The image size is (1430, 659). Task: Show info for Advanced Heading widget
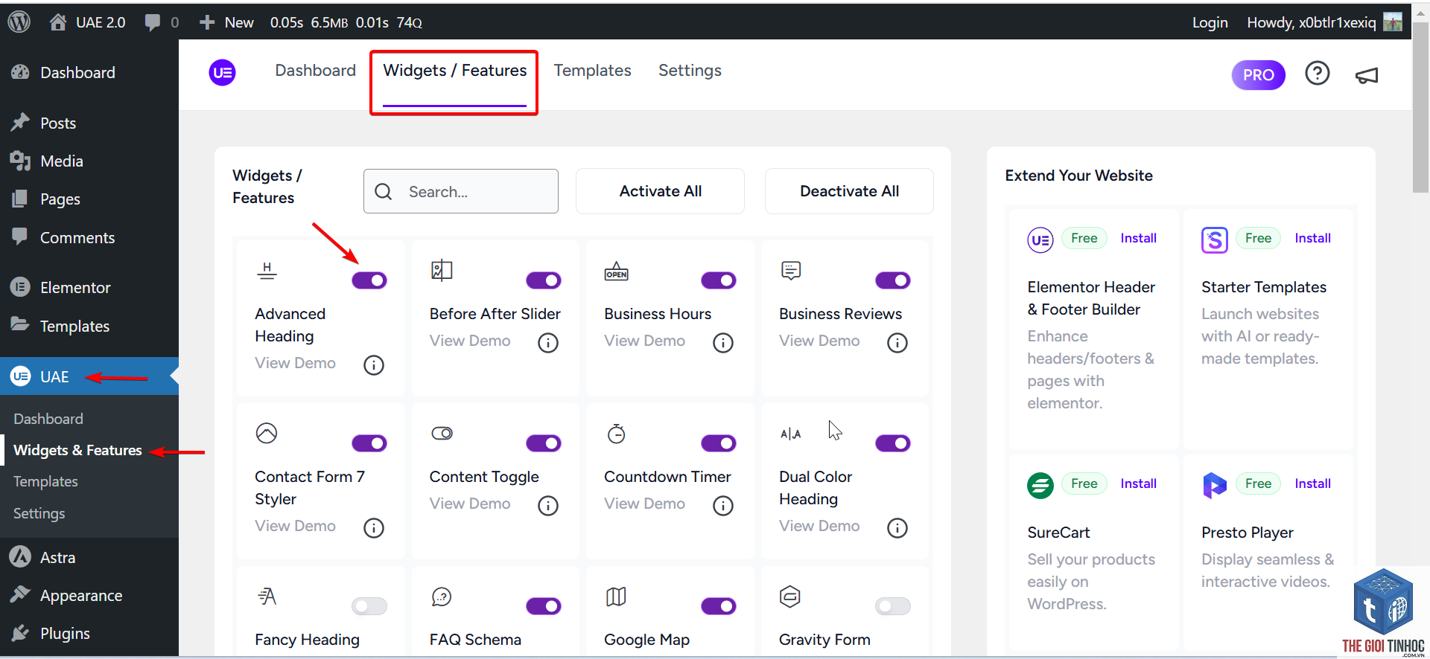point(374,365)
